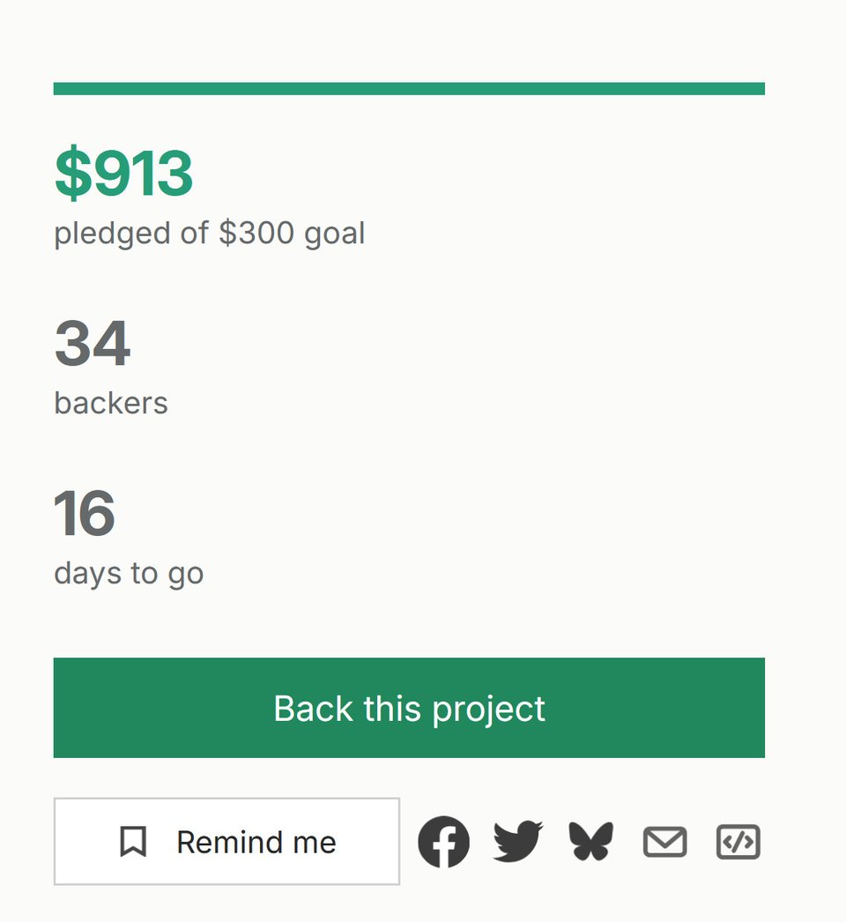Click the code embed sharing button
846x922 pixels.
click(x=740, y=841)
